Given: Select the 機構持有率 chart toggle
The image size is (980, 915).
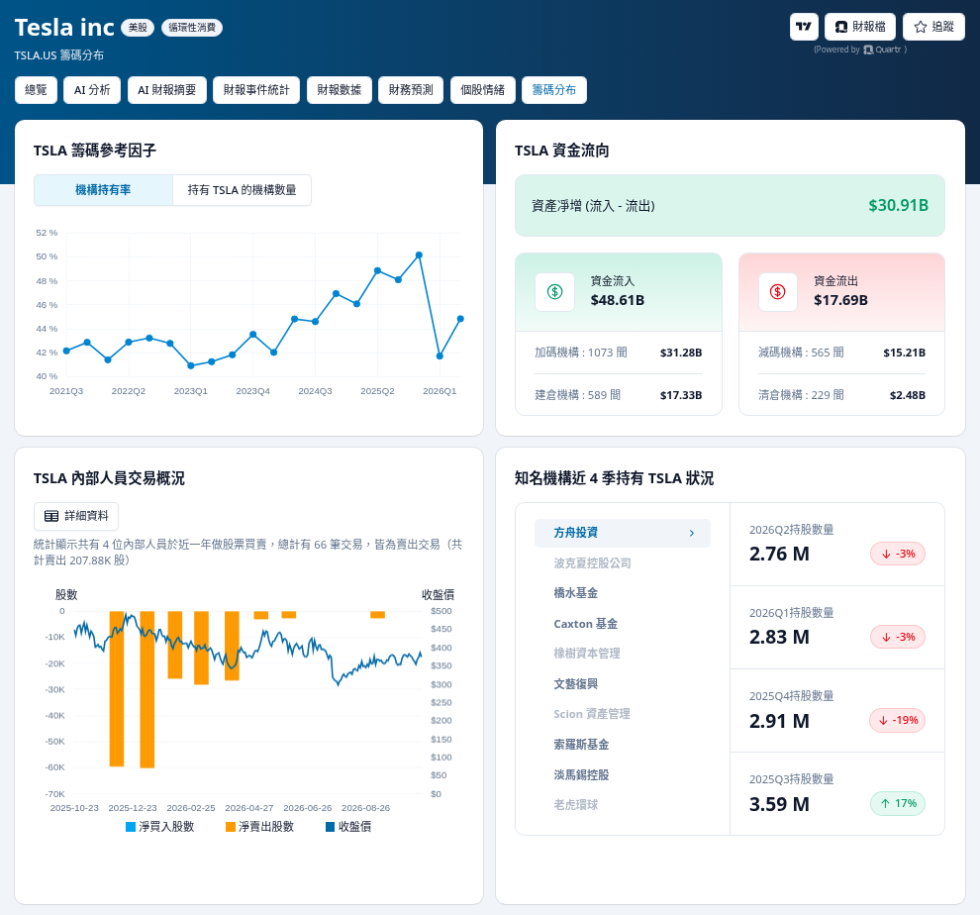Looking at the screenshot, I should click(x=103, y=190).
